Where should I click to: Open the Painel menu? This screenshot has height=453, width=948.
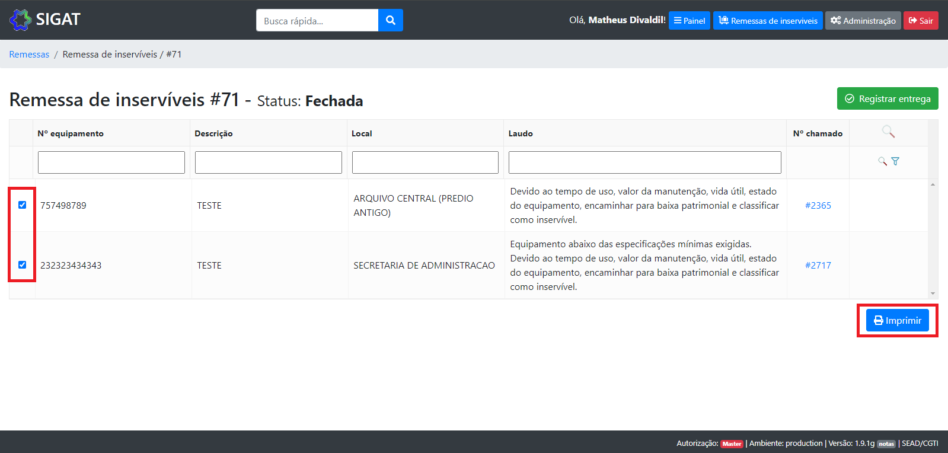coord(689,21)
